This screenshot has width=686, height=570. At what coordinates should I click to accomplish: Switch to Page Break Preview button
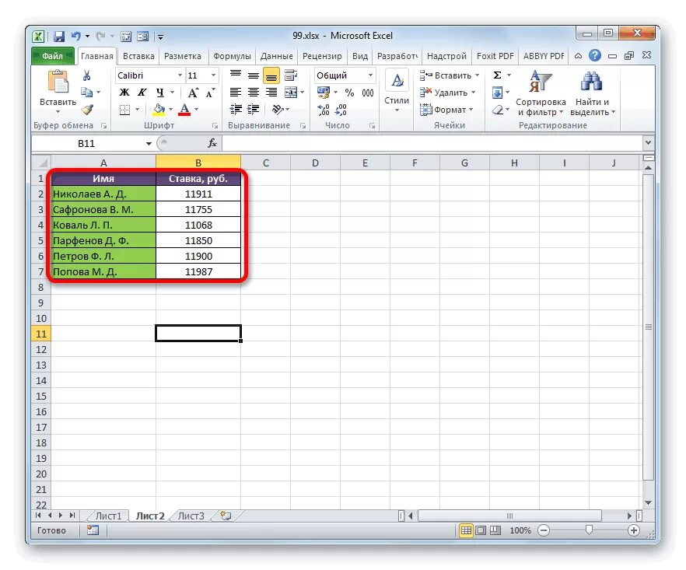pos(495,530)
